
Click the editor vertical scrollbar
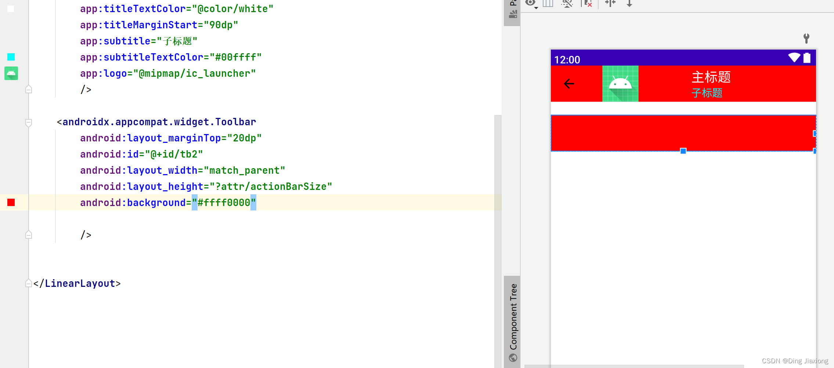pyautogui.click(x=498, y=241)
